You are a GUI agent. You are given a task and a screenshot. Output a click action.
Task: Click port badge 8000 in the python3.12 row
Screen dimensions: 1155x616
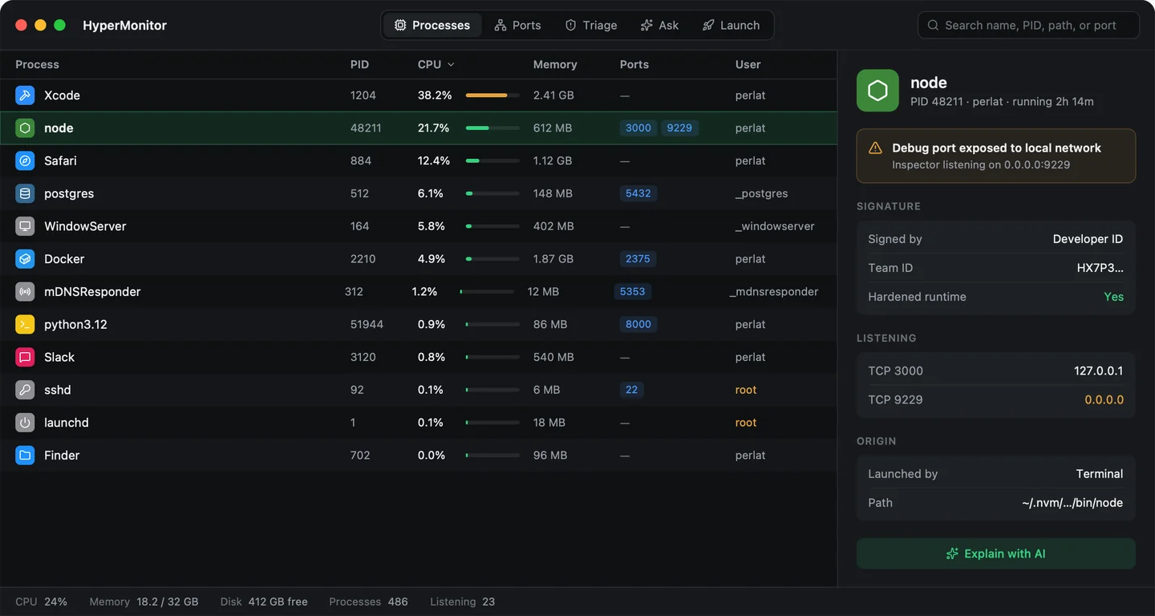tap(638, 324)
